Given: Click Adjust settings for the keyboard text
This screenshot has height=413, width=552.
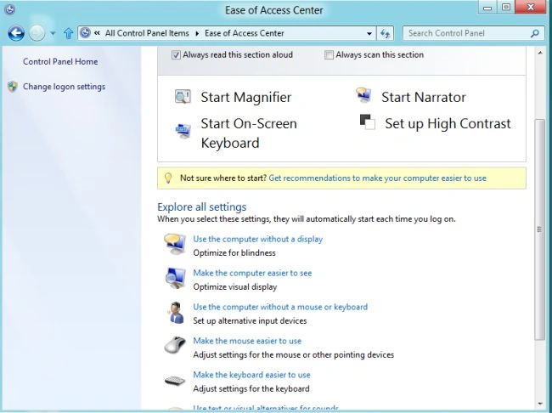Looking at the screenshot, I should [251, 389].
